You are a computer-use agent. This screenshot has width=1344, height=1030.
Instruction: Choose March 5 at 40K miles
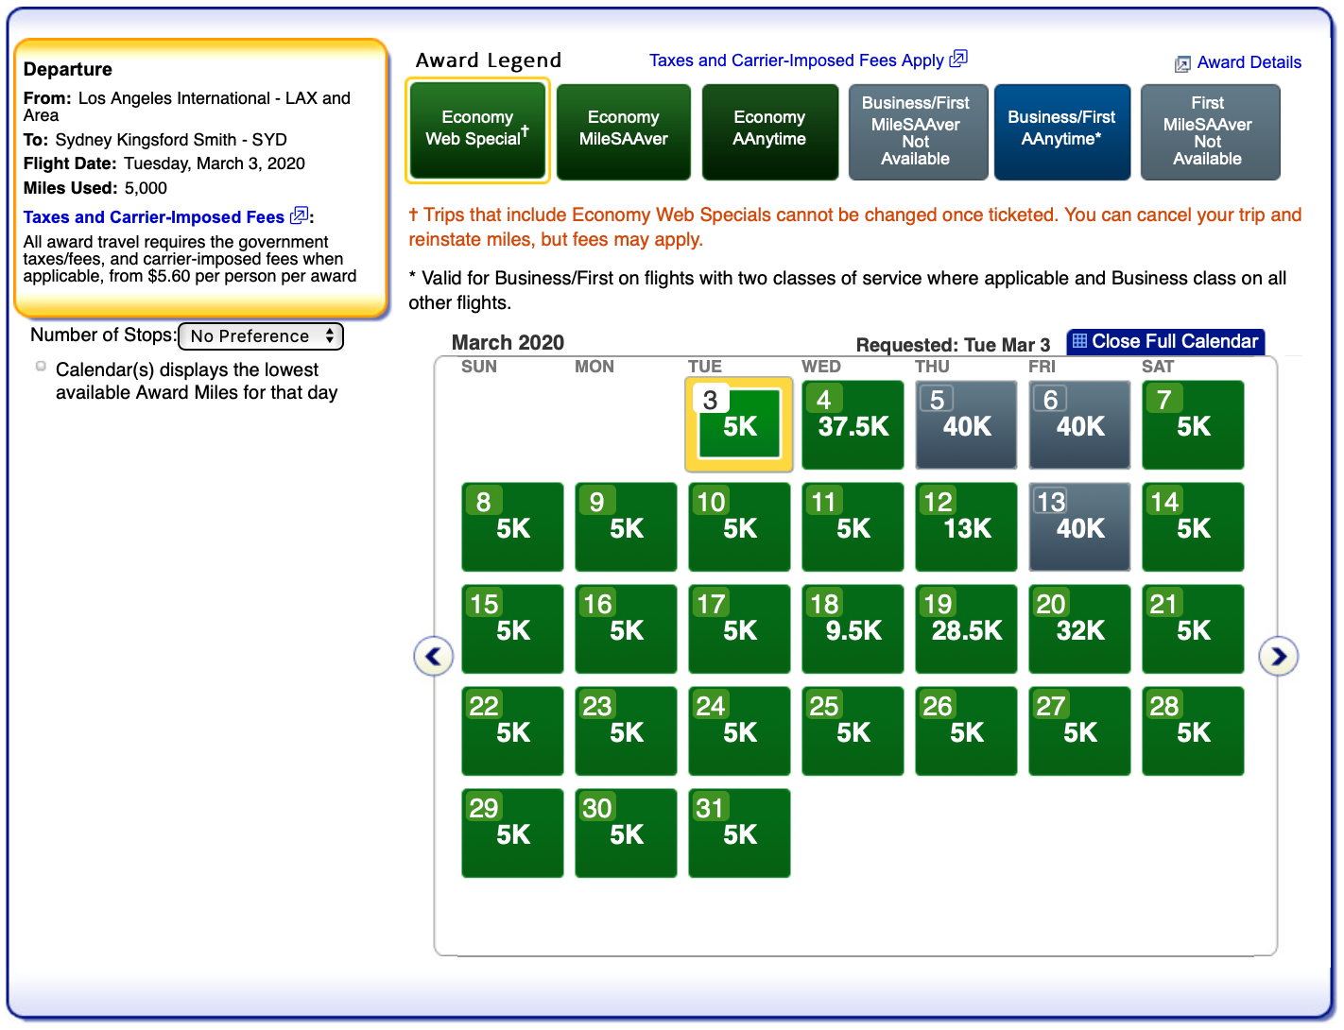tap(966, 425)
